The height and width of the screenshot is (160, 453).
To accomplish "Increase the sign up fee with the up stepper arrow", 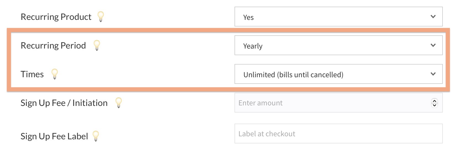I will click(x=435, y=101).
